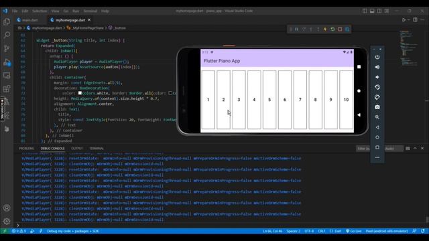Tap piano key 5 in the emulator
The height and width of the screenshot is (241, 429).
tap(269, 100)
